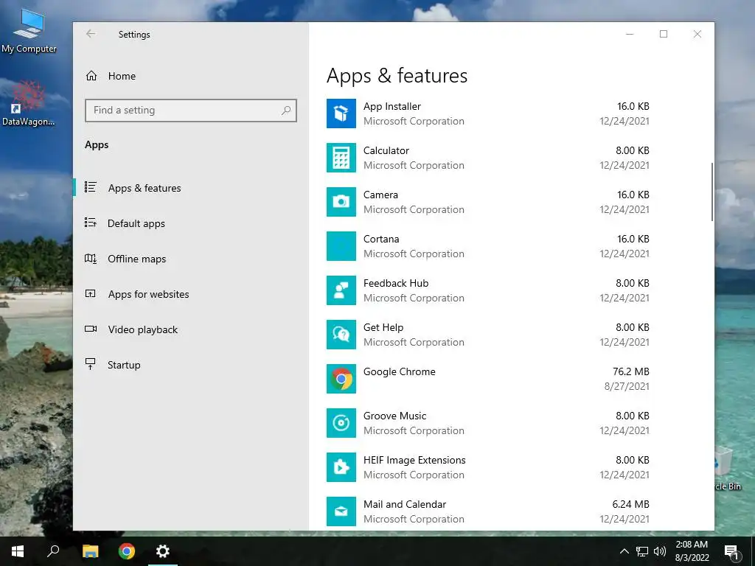This screenshot has width=755, height=566.
Task: Click the Cortana app tile icon
Action: (x=341, y=246)
